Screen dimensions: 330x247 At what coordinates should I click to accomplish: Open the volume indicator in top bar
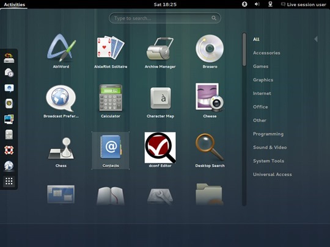click(x=257, y=4)
